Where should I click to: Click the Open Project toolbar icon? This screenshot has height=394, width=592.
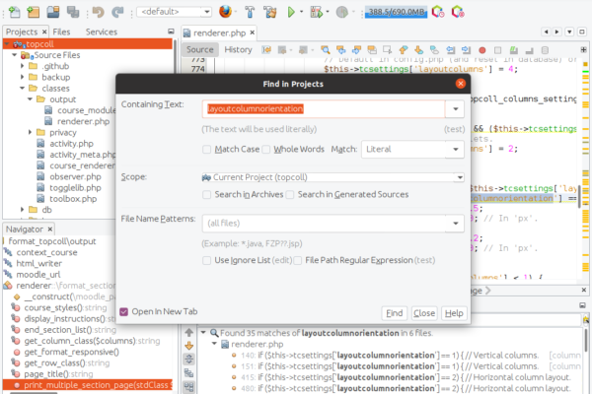(x=53, y=12)
